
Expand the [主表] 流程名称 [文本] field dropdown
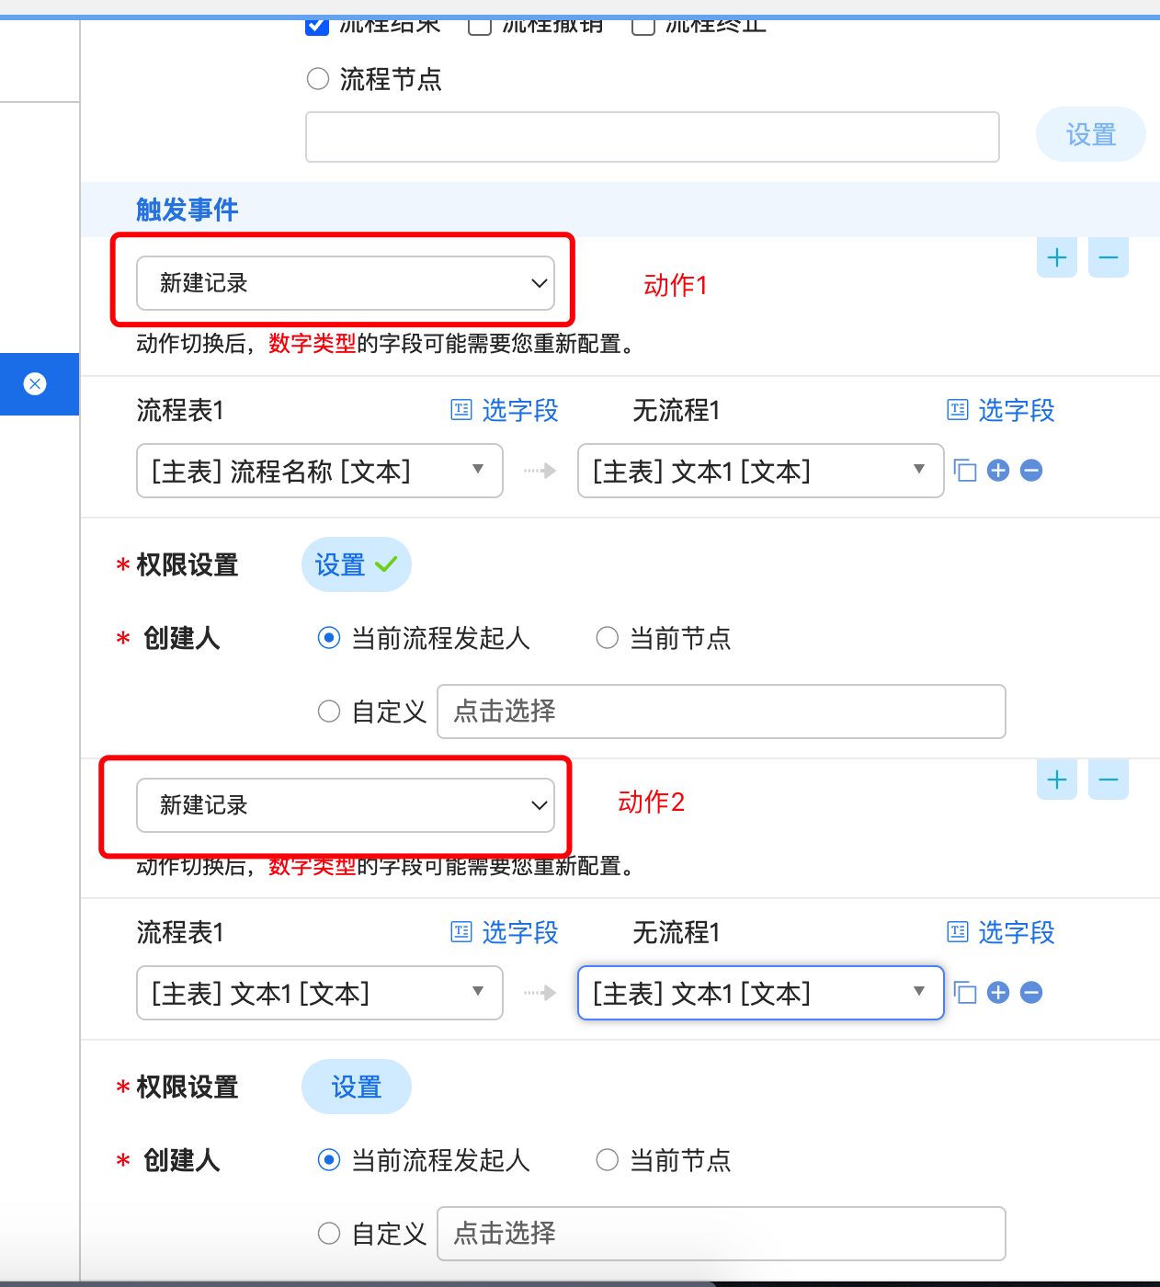[320, 471]
